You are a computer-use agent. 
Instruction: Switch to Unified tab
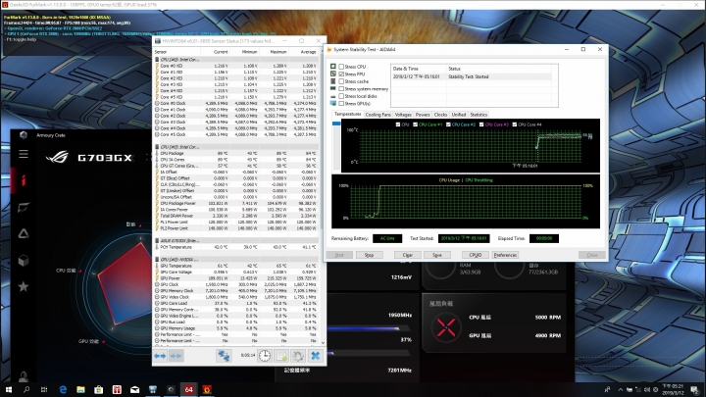pos(458,115)
